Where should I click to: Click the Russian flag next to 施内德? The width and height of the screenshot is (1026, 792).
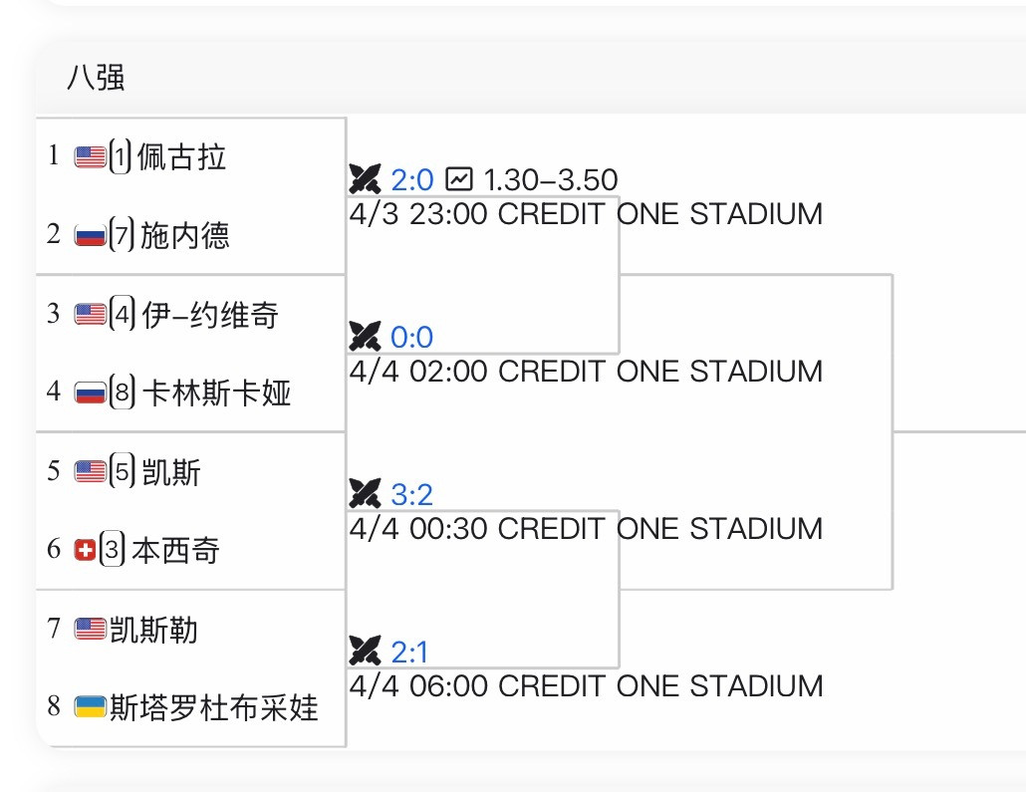[90, 235]
